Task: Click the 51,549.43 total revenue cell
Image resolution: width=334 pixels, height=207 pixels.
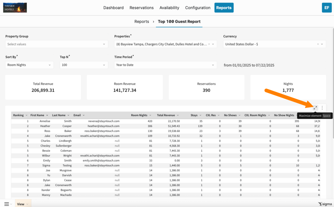Action: 174,126
